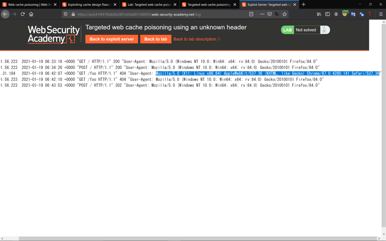
Task: Save page to Pocket
Action: tap(270, 14)
